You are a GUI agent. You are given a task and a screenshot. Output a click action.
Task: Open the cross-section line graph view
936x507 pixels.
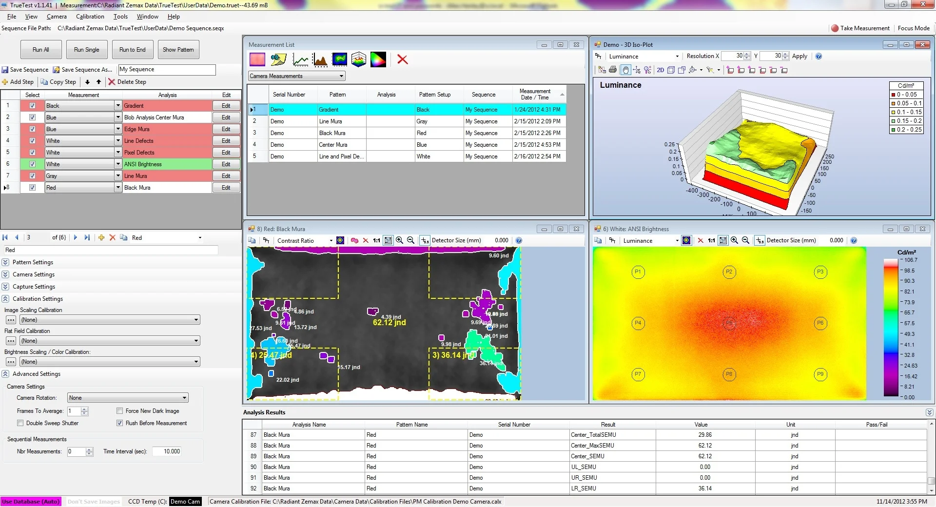click(x=301, y=59)
